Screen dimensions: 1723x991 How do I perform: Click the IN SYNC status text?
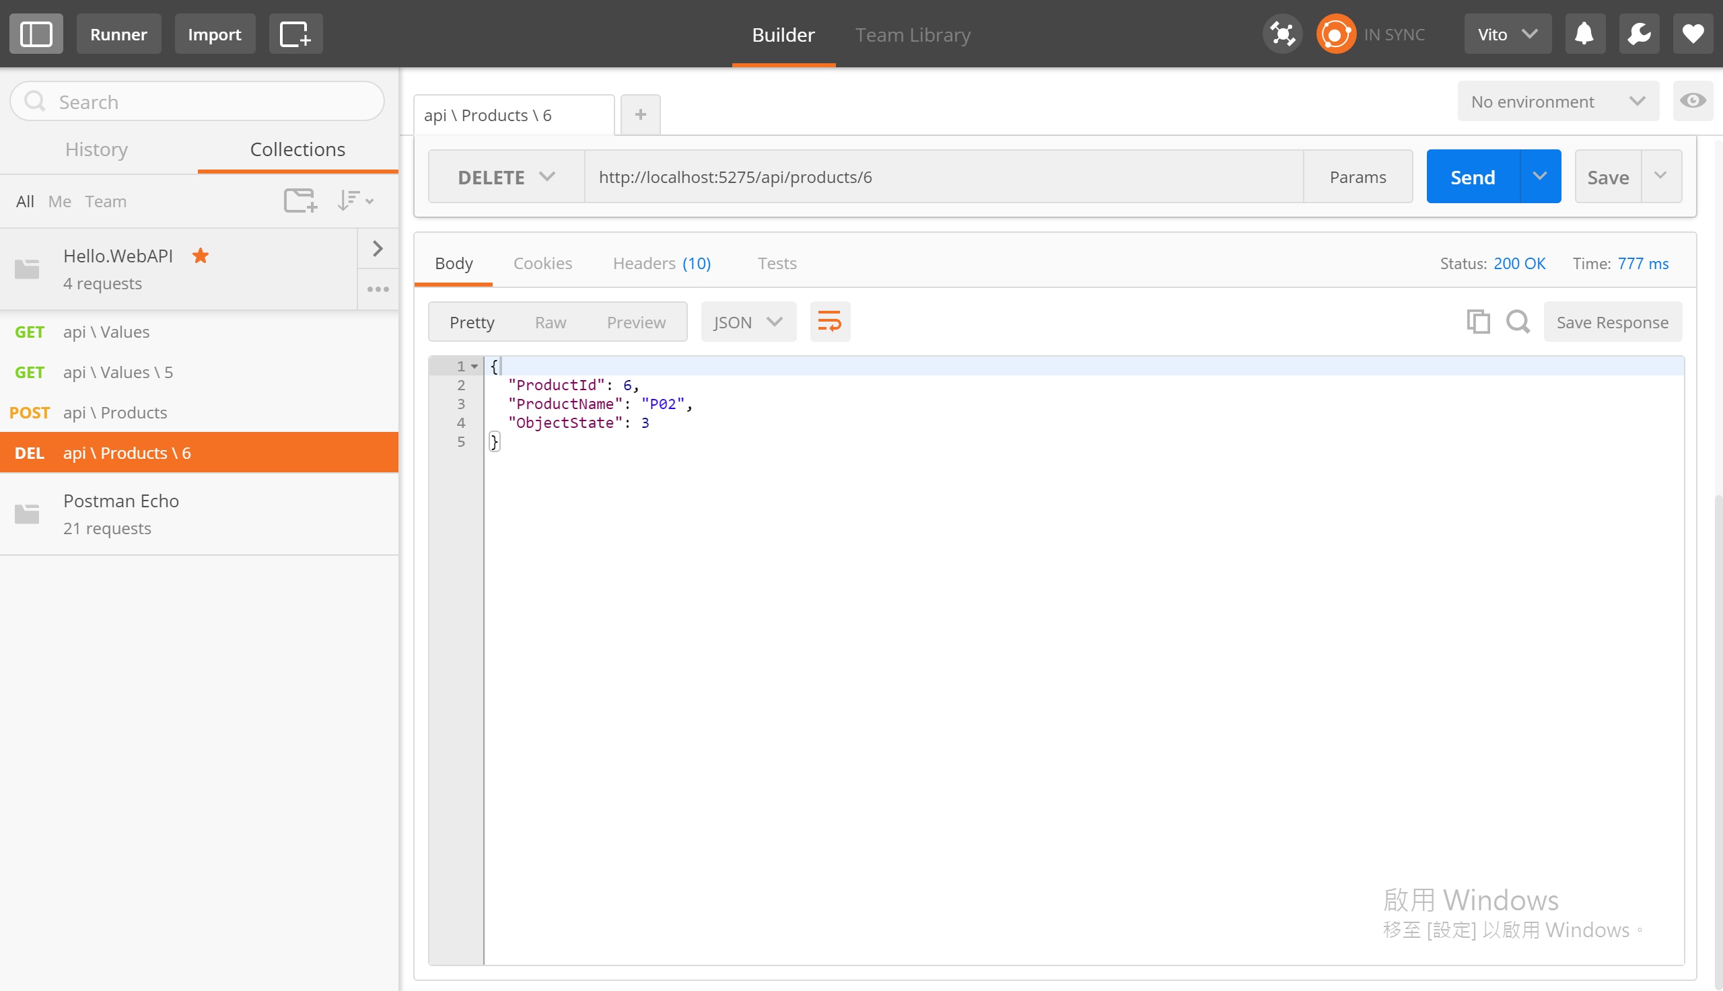click(x=1394, y=35)
